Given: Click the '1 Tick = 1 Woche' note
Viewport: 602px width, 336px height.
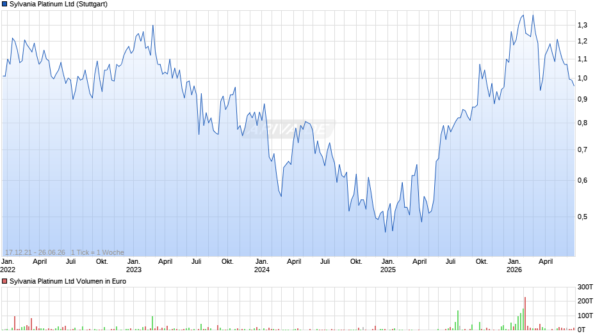Looking at the screenshot, I should [x=97, y=252].
